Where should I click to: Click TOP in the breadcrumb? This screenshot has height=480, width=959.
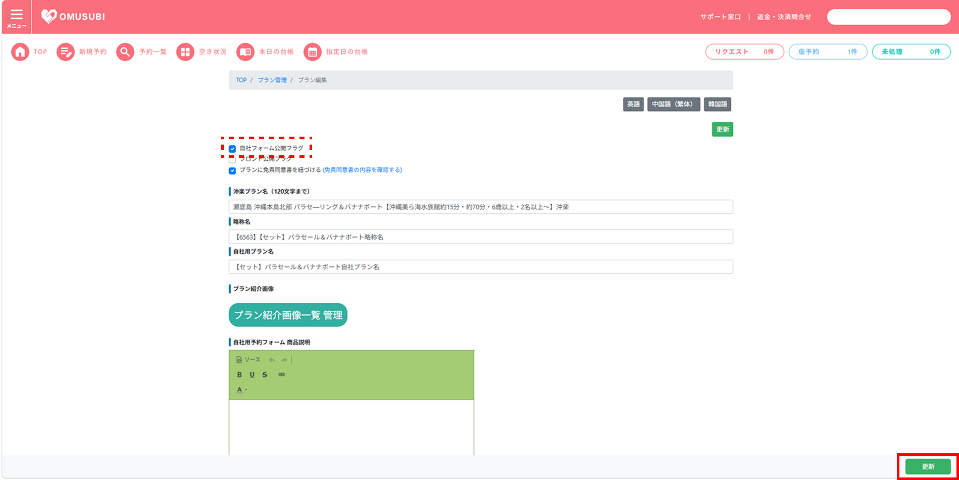241,80
